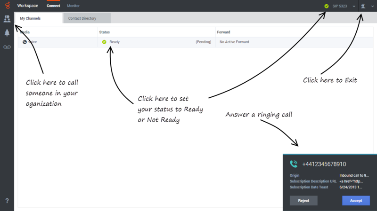The width and height of the screenshot is (377, 211).
Task: Click the help question mark icon
Action: pos(7,201)
